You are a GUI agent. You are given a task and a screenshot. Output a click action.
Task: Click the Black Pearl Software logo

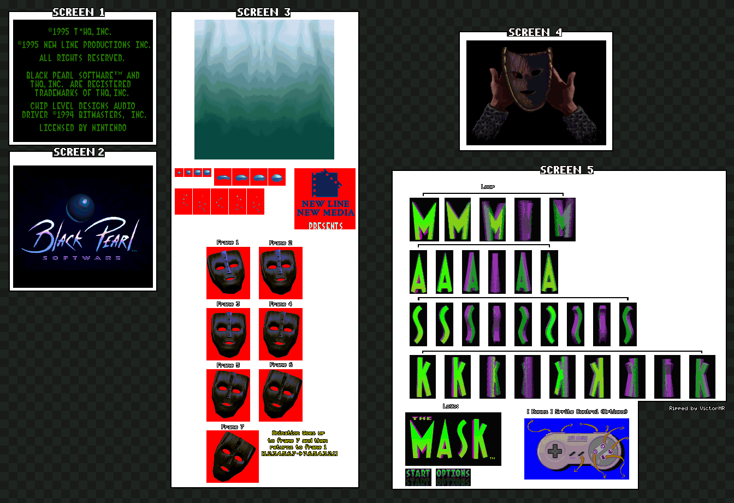[x=82, y=232]
